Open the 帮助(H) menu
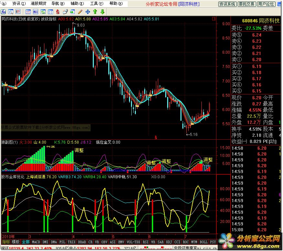283x251 pixels. tap(116, 4)
